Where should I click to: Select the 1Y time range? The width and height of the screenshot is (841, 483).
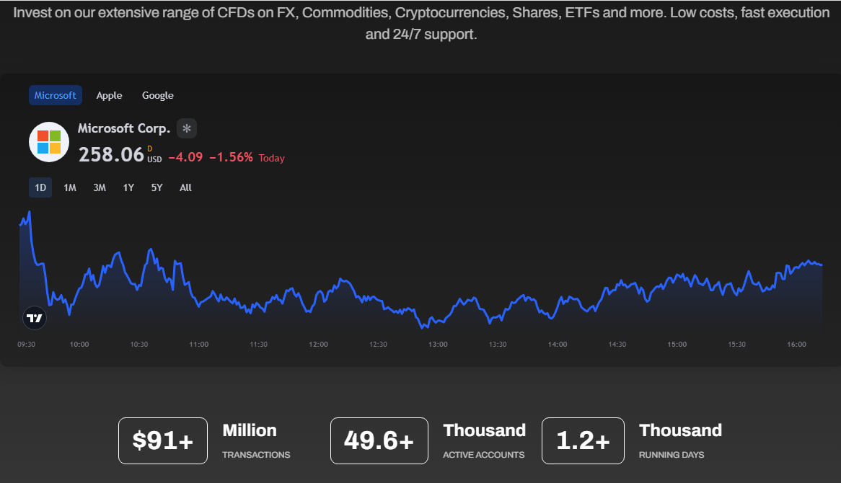point(128,187)
